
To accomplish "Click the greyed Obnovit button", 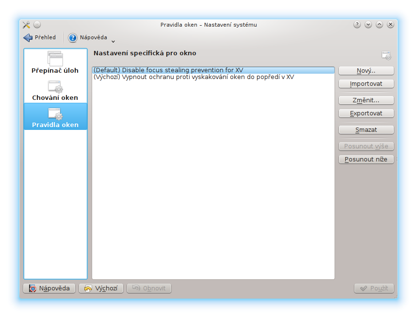I will [149, 288].
